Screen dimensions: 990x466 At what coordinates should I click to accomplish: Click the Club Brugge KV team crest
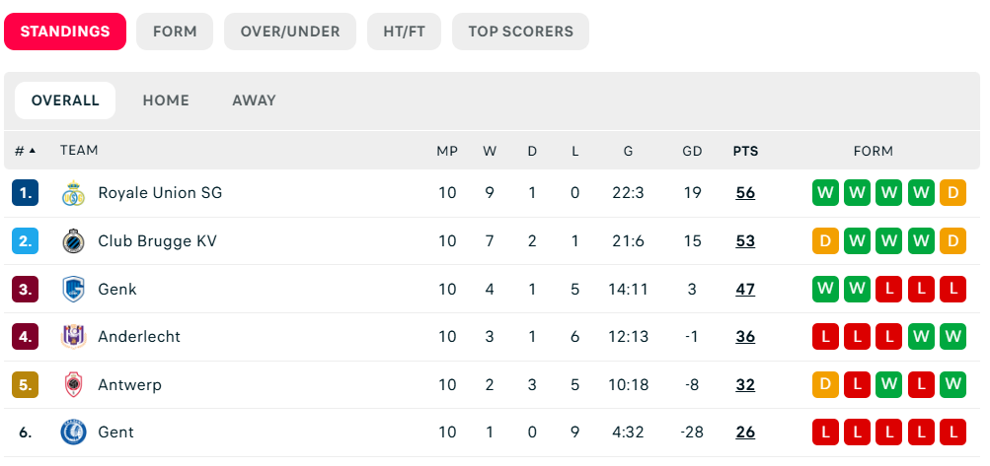coord(73,241)
